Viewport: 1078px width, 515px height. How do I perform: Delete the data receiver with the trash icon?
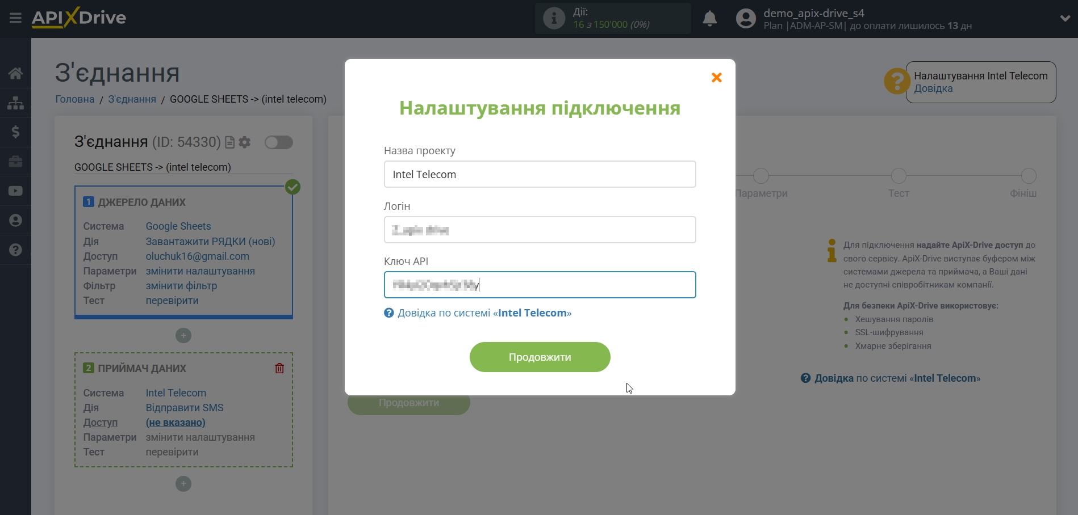pyautogui.click(x=279, y=368)
